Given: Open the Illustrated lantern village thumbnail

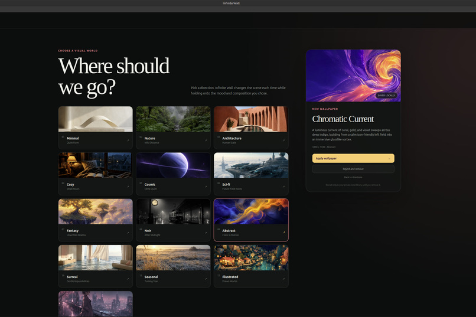Looking at the screenshot, I should coord(251,257).
